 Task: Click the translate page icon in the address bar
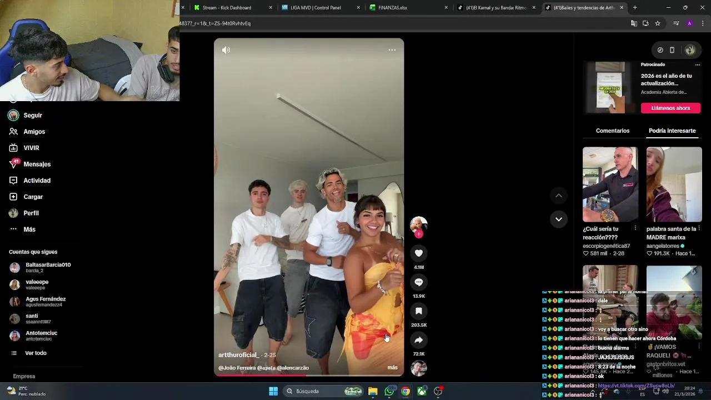coord(634,23)
